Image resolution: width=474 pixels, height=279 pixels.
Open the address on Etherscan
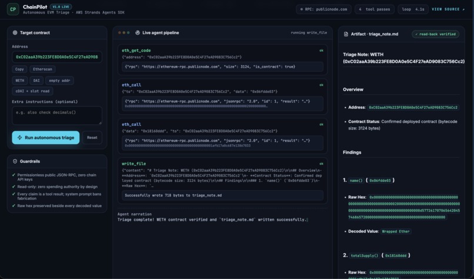42,69
